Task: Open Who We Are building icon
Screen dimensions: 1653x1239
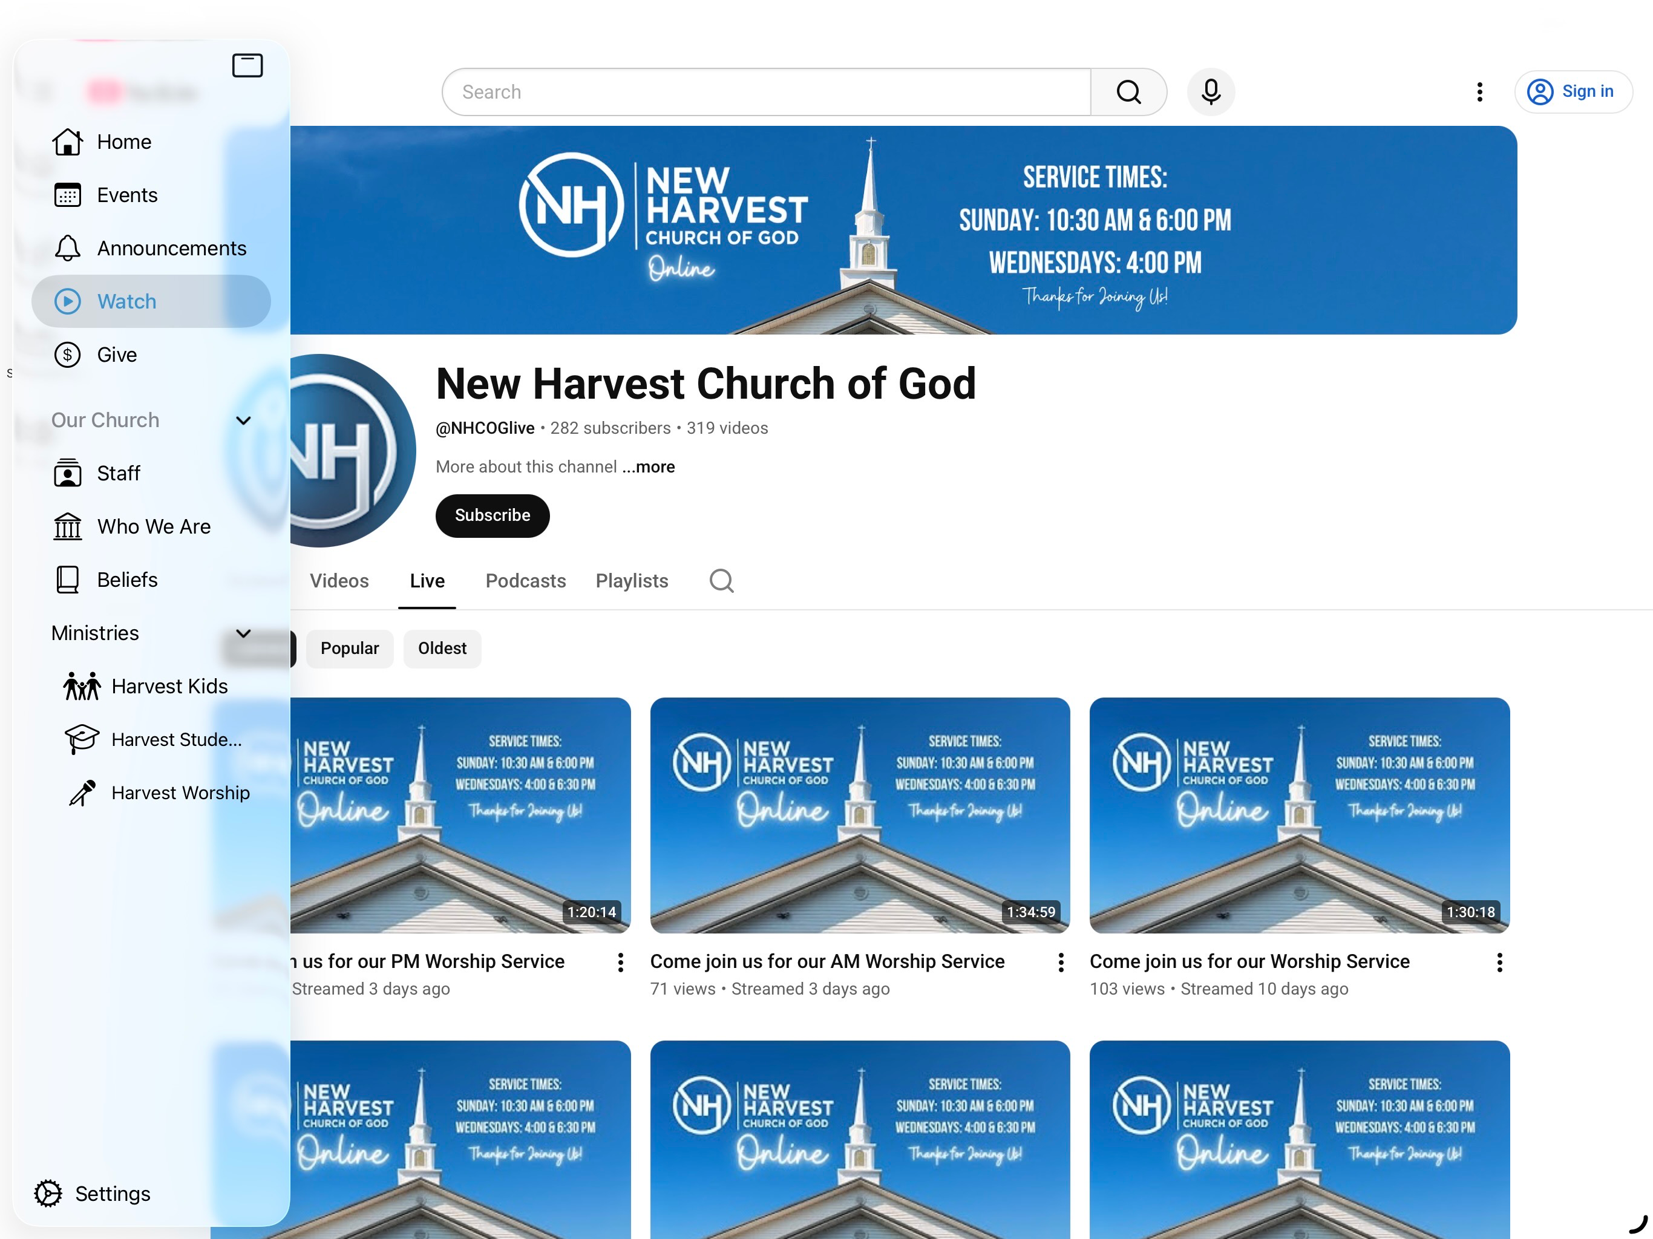Action: (x=67, y=526)
